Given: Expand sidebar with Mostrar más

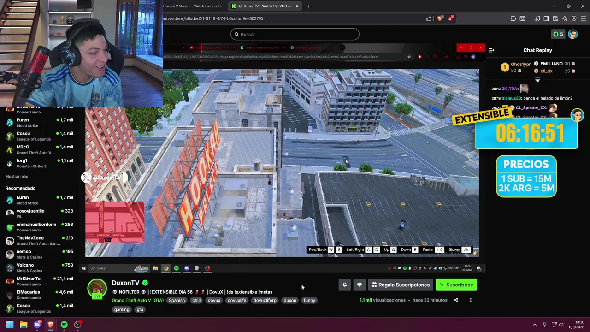Looking at the screenshot, I should click(17, 177).
